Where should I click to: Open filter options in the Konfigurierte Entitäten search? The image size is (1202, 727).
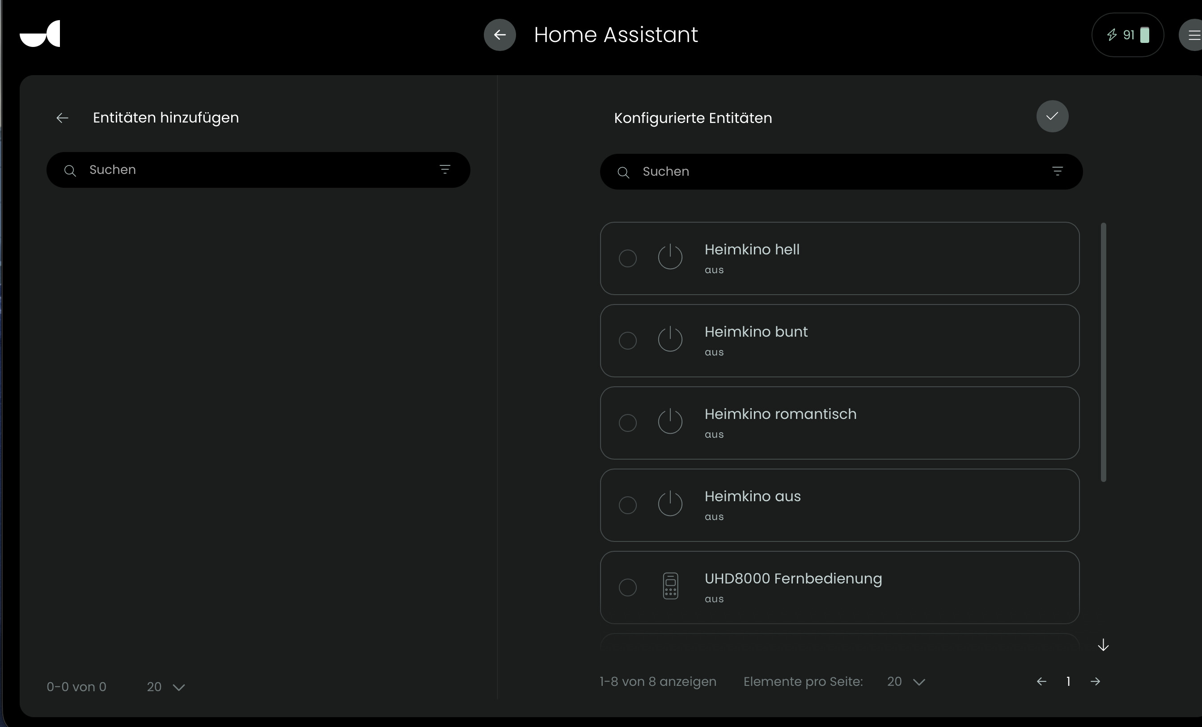(1057, 171)
